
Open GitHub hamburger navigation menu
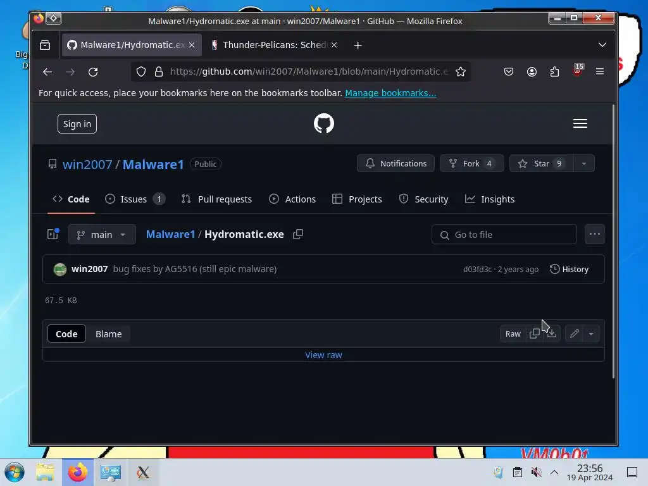580,123
